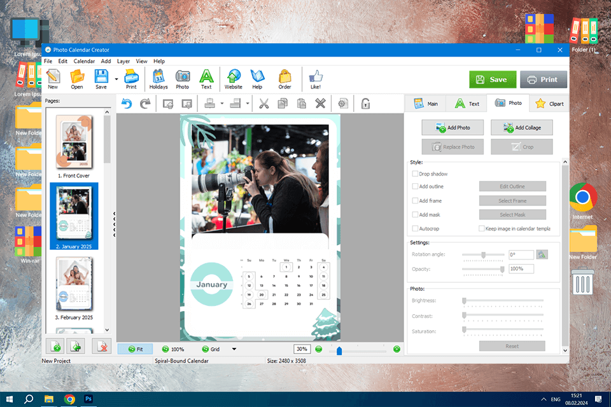Click the gray Print button
The height and width of the screenshot is (407, 611).
pyautogui.click(x=543, y=79)
